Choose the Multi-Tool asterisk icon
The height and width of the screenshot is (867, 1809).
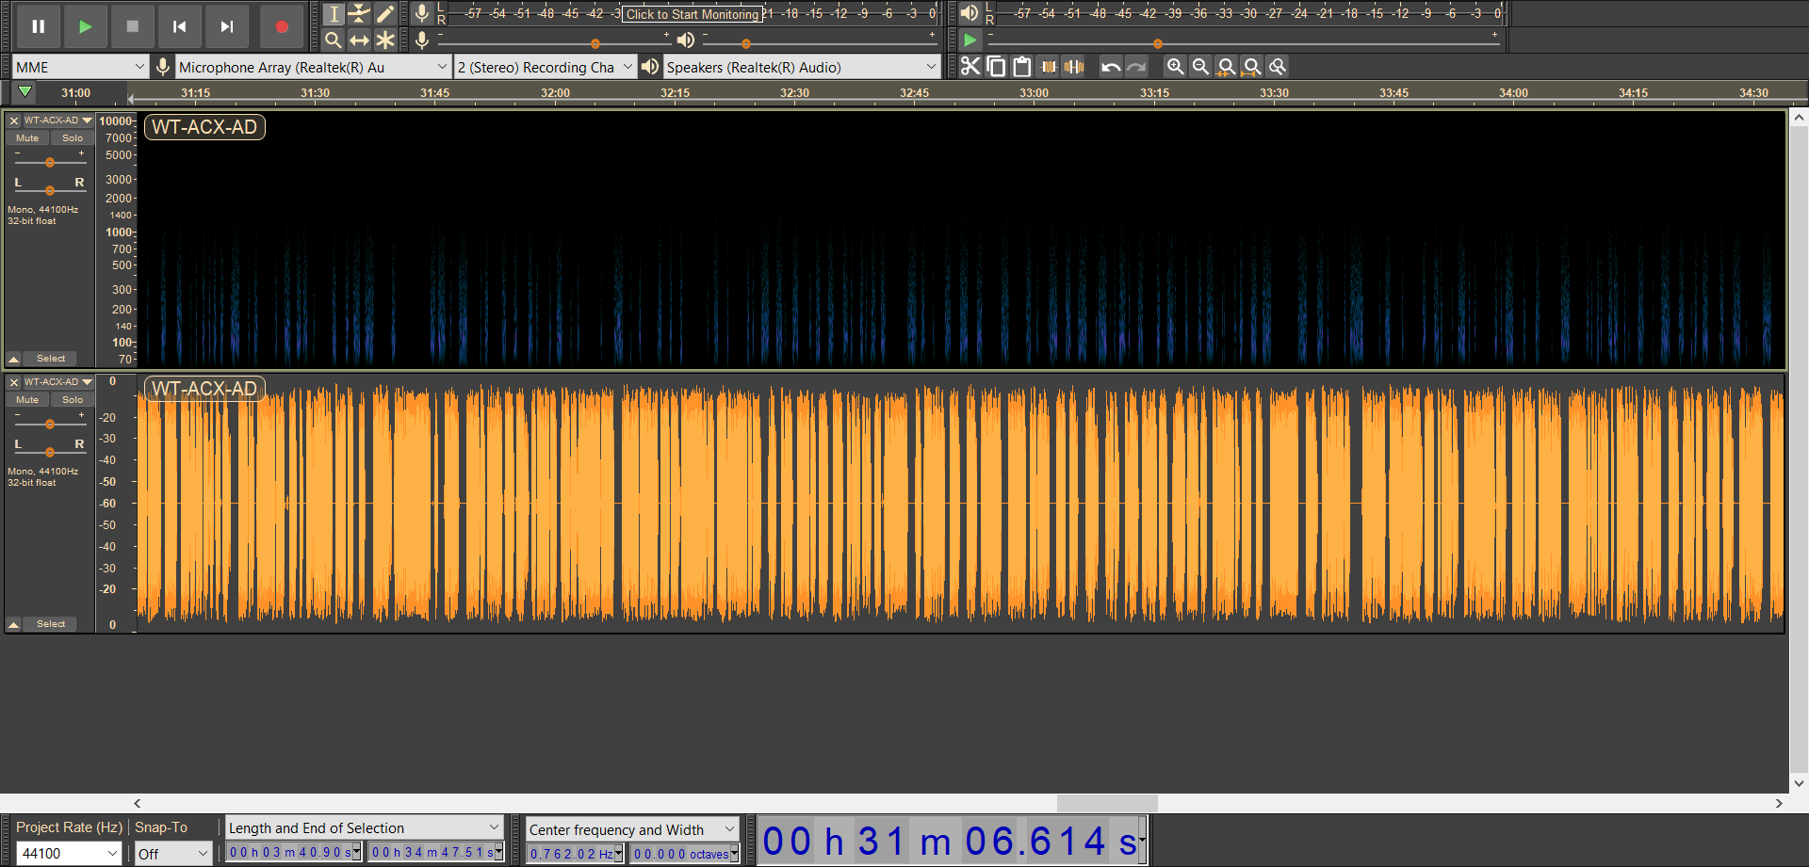(385, 40)
